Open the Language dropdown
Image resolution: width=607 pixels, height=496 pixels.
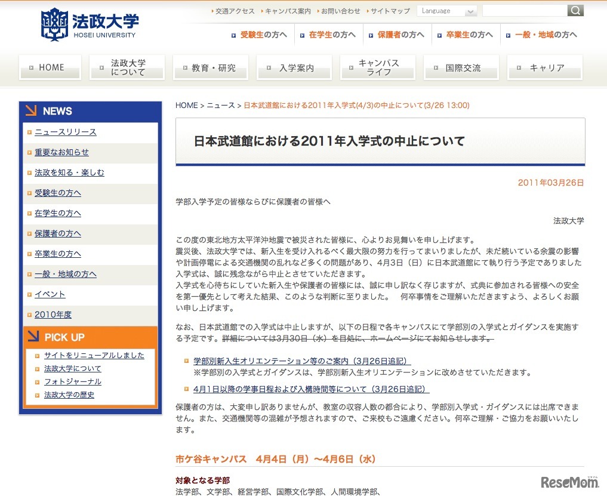[446, 11]
